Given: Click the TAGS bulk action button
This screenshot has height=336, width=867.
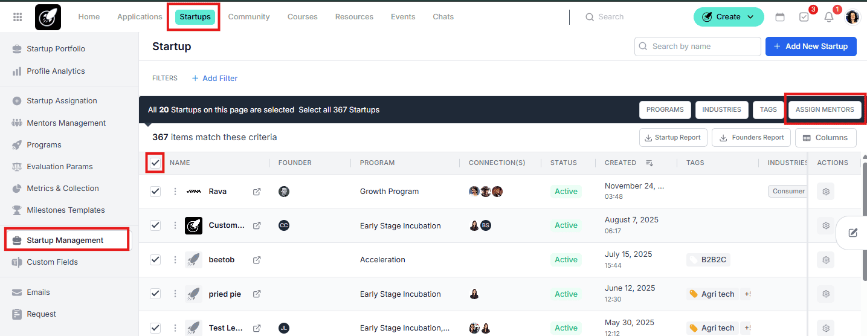Looking at the screenshot, I should [769, 109].
